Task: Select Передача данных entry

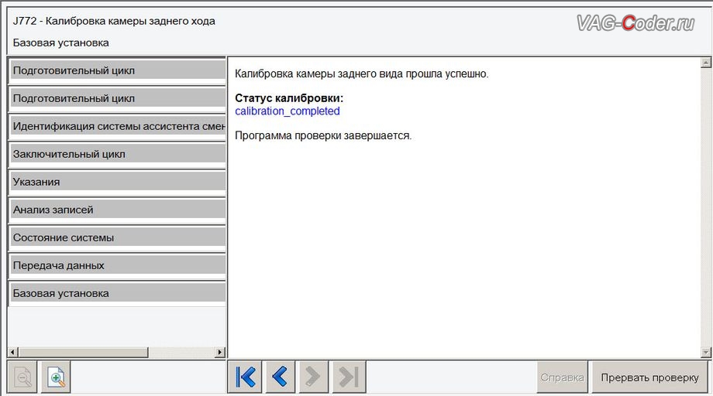Action: [x=118, y=265]
